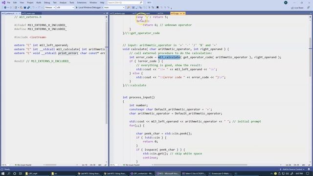313x176 pixels.
Task: Click the Task View icon in taskbar
Action: (21, 174)
